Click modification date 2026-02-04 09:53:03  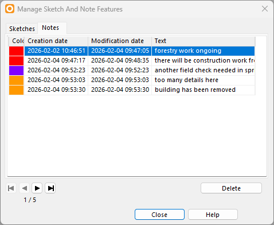point(120,80)
